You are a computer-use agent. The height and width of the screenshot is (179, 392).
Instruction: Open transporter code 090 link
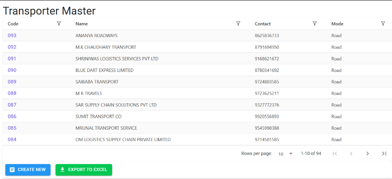pos(12,70)
